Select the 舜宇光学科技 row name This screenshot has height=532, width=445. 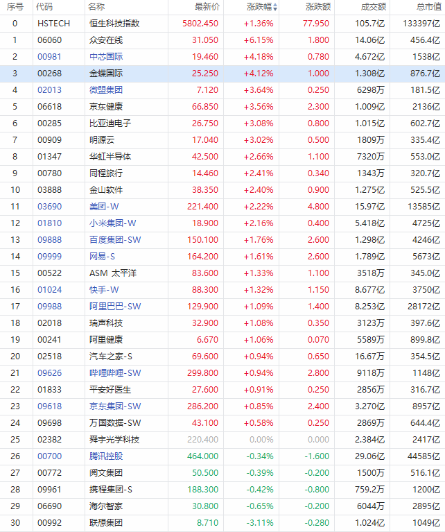pos(114,439)
